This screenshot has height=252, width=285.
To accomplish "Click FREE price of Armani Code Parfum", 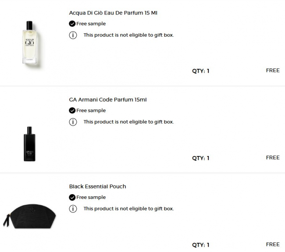I will [x=272, y=157].
